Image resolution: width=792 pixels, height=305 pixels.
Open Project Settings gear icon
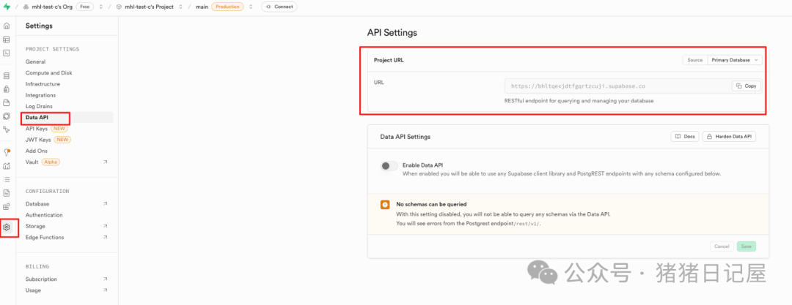7,227
